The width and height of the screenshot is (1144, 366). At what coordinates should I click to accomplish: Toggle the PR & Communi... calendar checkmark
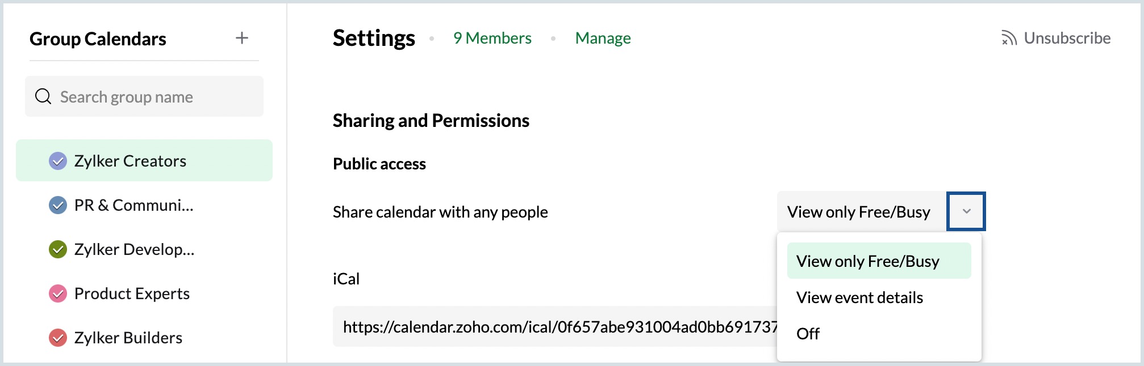[x=58, y=205]
